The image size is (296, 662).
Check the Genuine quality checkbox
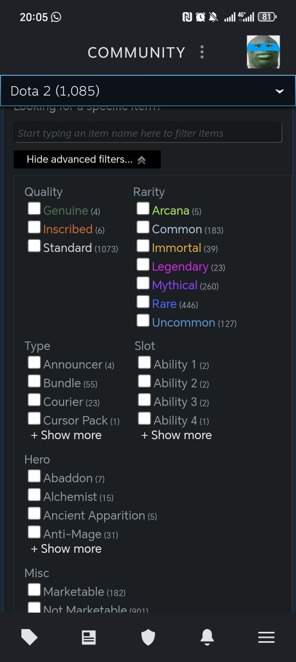[35, 209]
